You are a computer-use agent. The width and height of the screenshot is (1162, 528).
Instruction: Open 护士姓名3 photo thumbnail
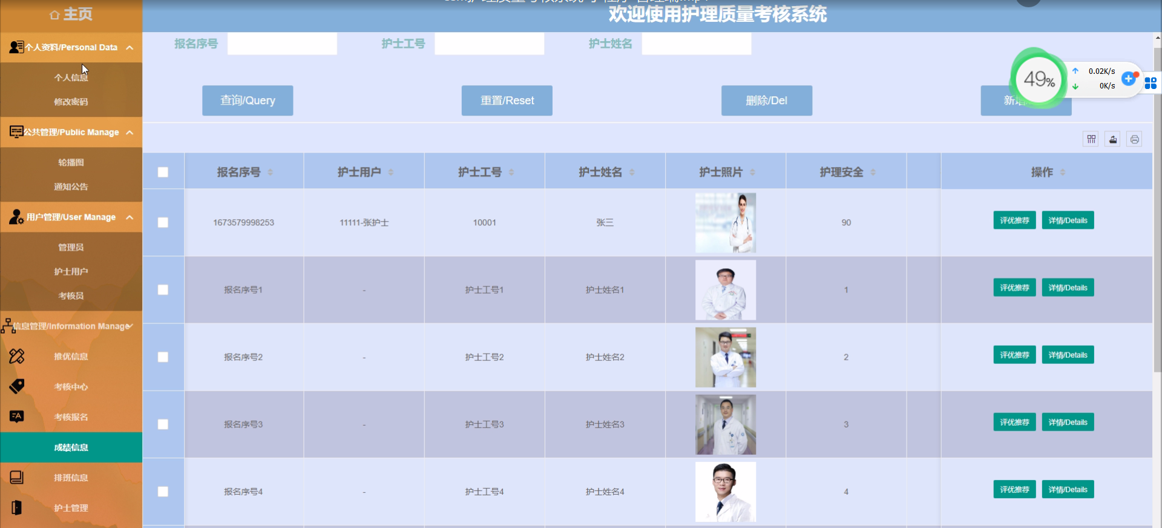coord(726,424)
